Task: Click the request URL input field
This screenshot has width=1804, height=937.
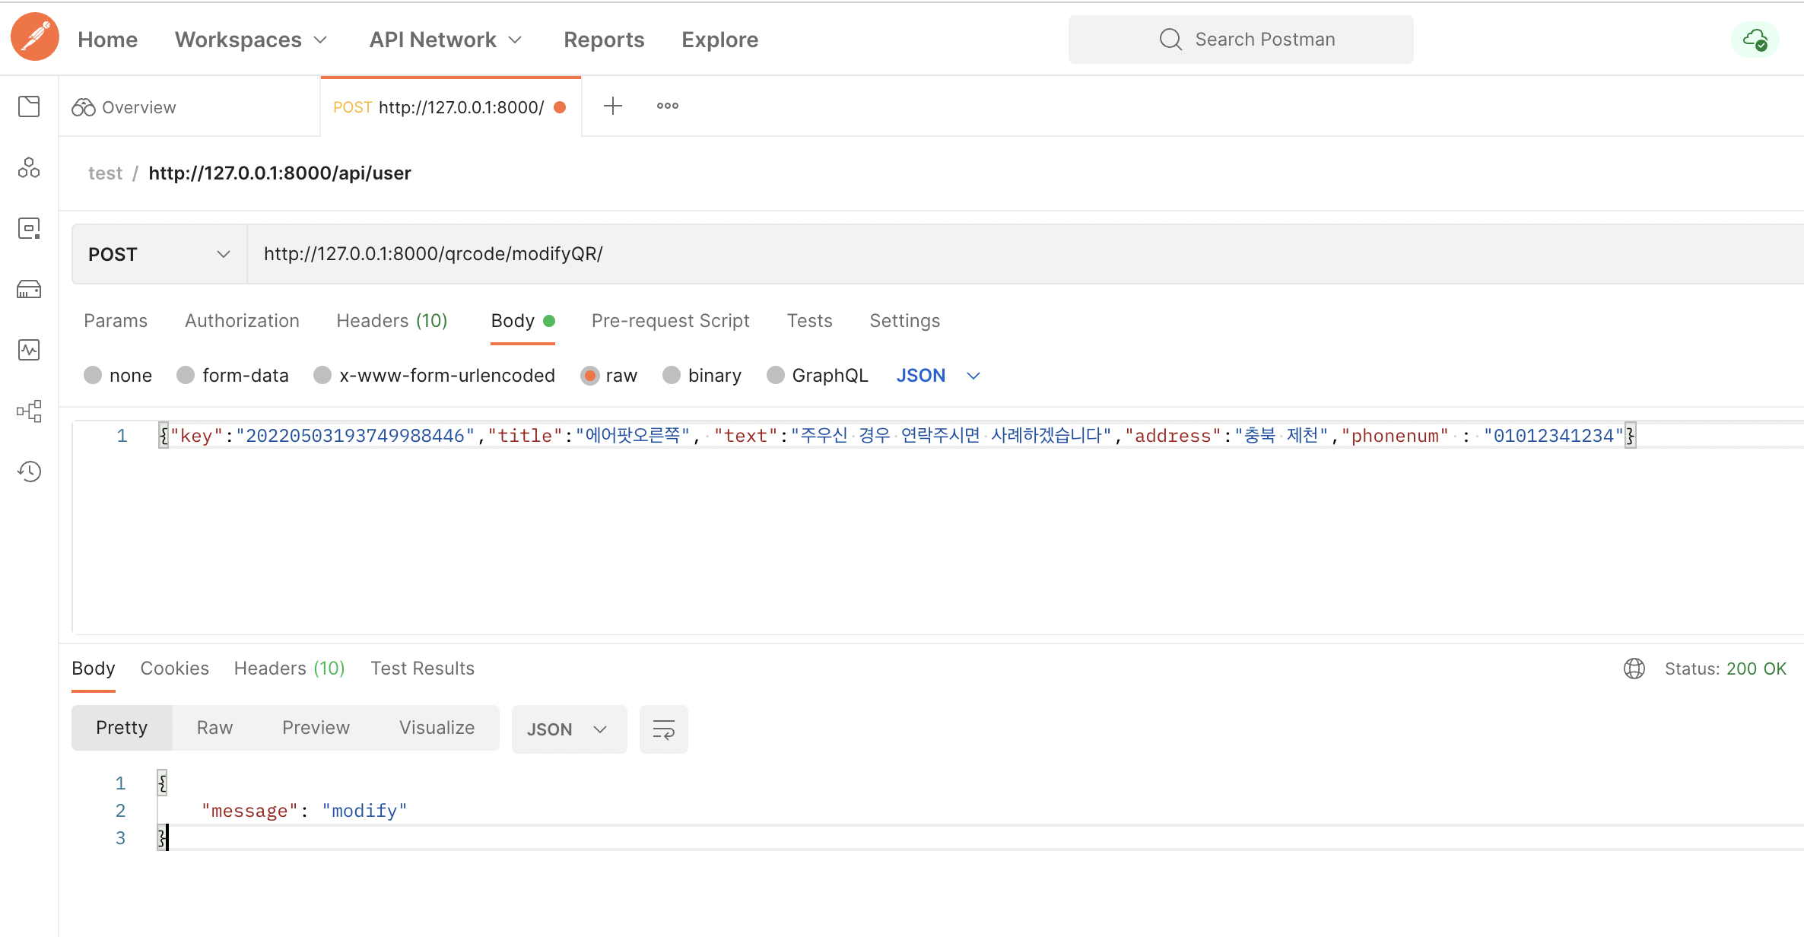Action: click(x=913, y=254)
